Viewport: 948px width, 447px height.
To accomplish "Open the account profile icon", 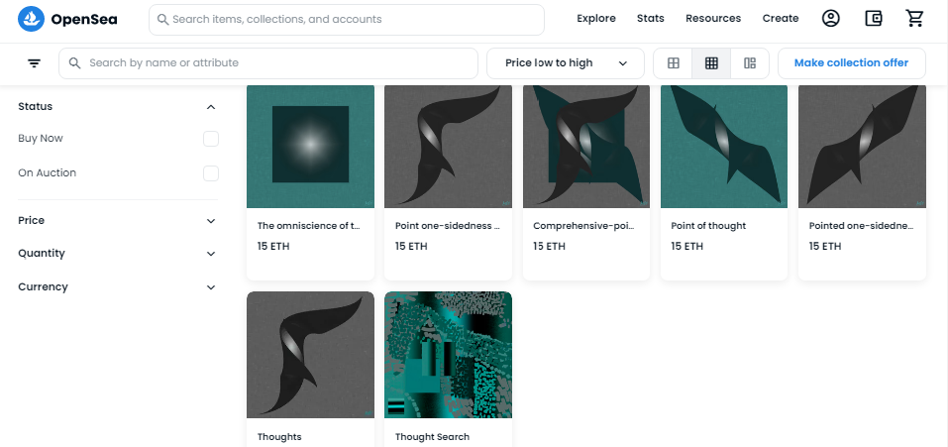I will click(831, 19).
